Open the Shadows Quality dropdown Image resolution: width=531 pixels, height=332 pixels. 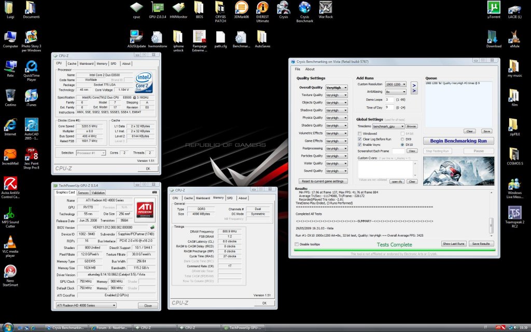[337, 110]
